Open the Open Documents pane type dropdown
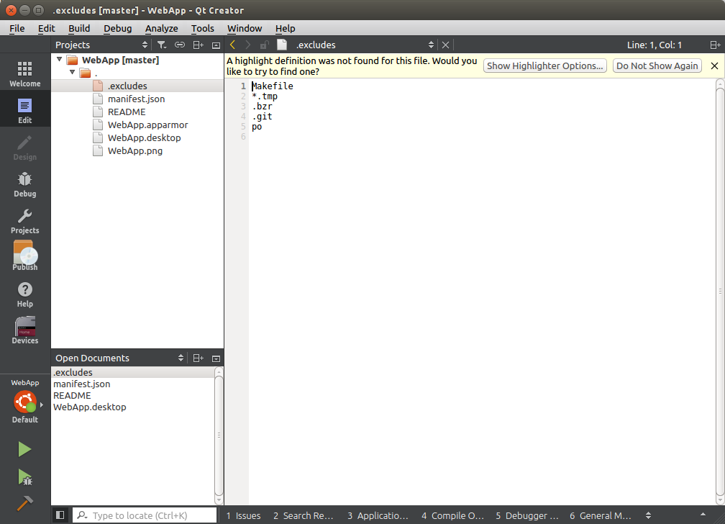The image size is (725, 524). (181, 358)
